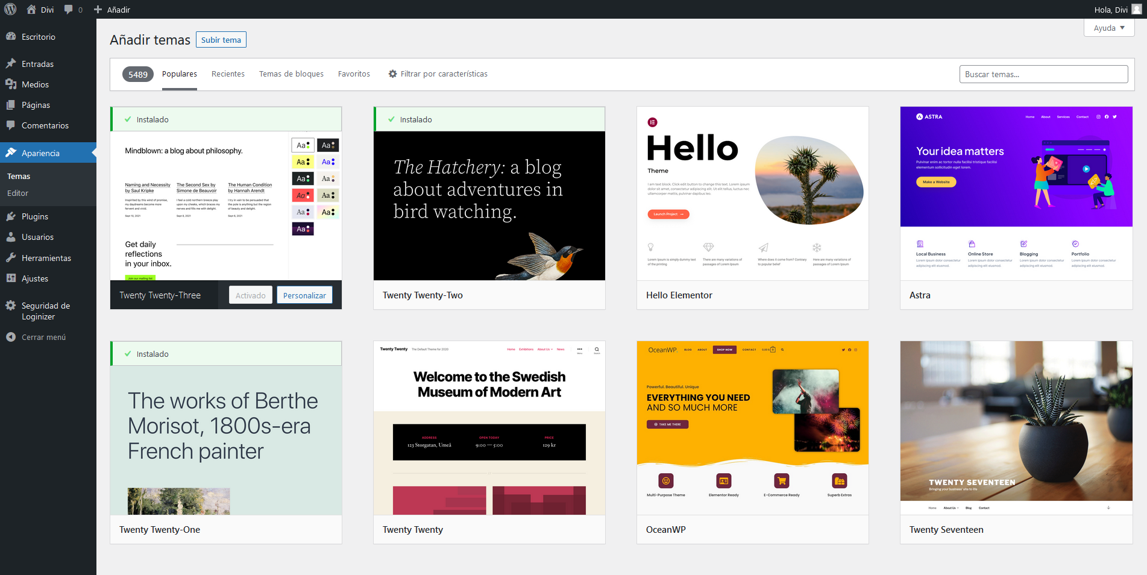Click the Medios media icon
The height and width of the screenshot is (575, 1147).
pyautogui.click(x=11, y=84)
